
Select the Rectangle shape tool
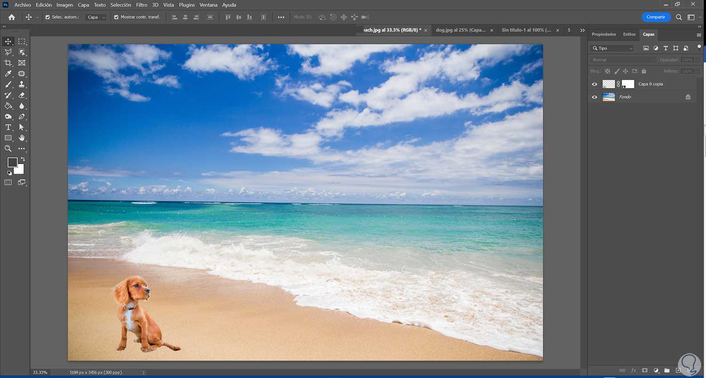point(8,138)
